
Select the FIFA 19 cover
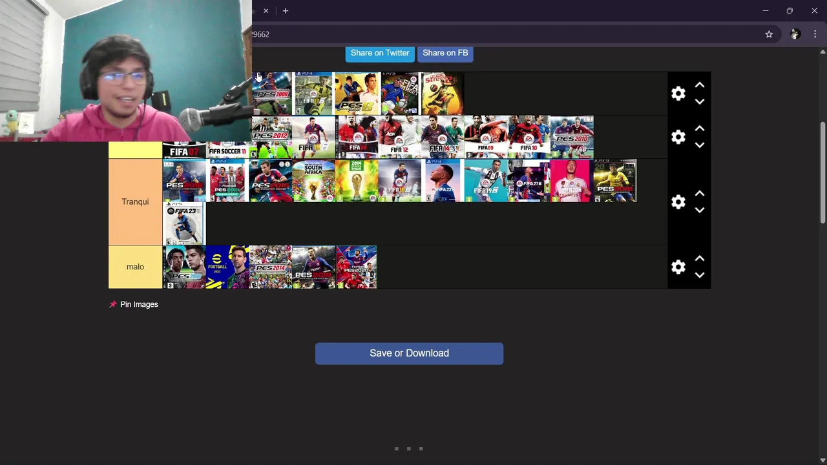pos(486,181)
